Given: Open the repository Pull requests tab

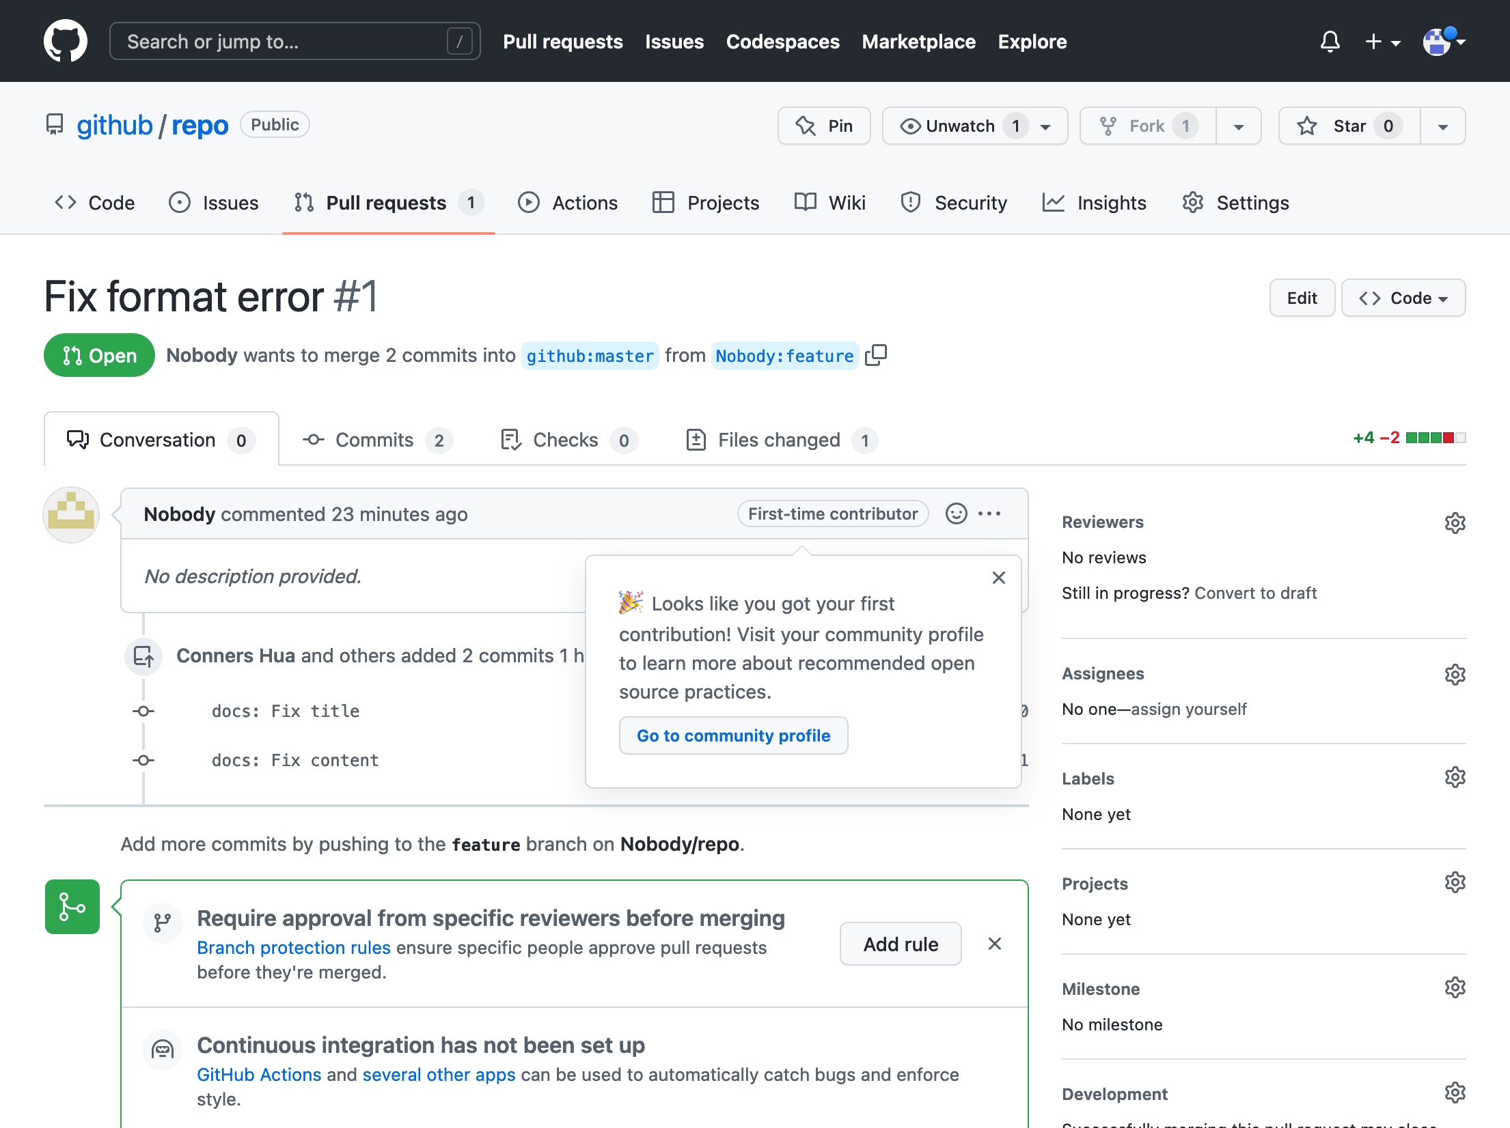Looking at the screenshot, I should pos(389,203).
